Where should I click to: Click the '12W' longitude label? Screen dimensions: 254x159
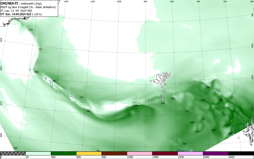(93, 2)
